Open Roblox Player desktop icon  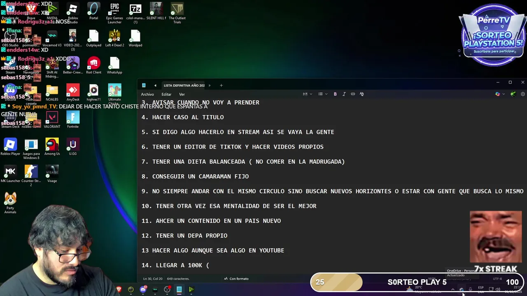coord(10,147)
